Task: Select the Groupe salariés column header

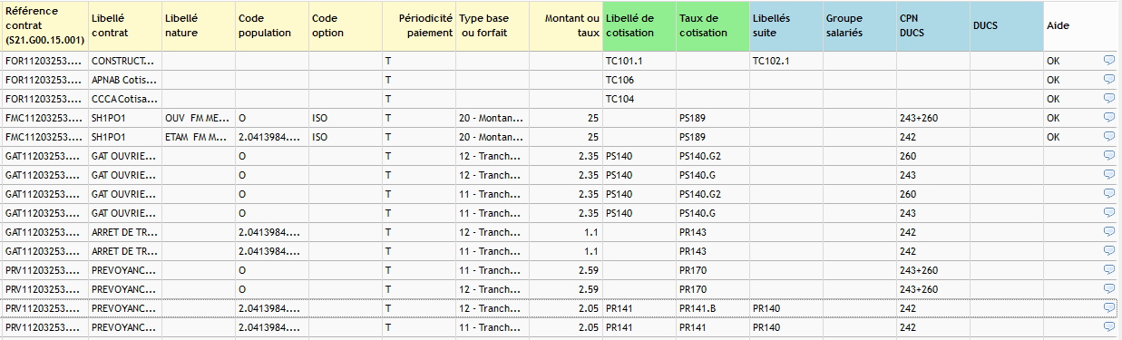Action: coord(860,25)
